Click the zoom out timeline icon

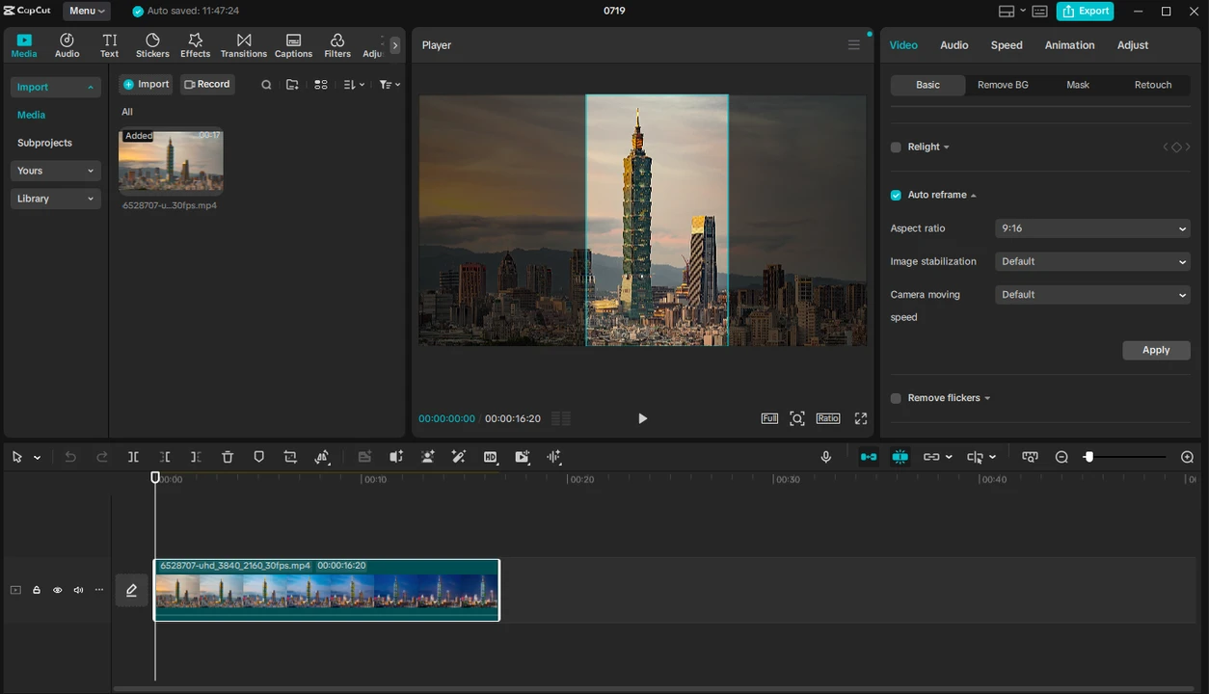point(1061,457)
